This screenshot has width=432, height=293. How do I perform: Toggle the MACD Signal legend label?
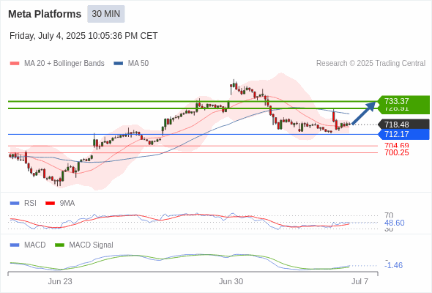click(92, 245)
